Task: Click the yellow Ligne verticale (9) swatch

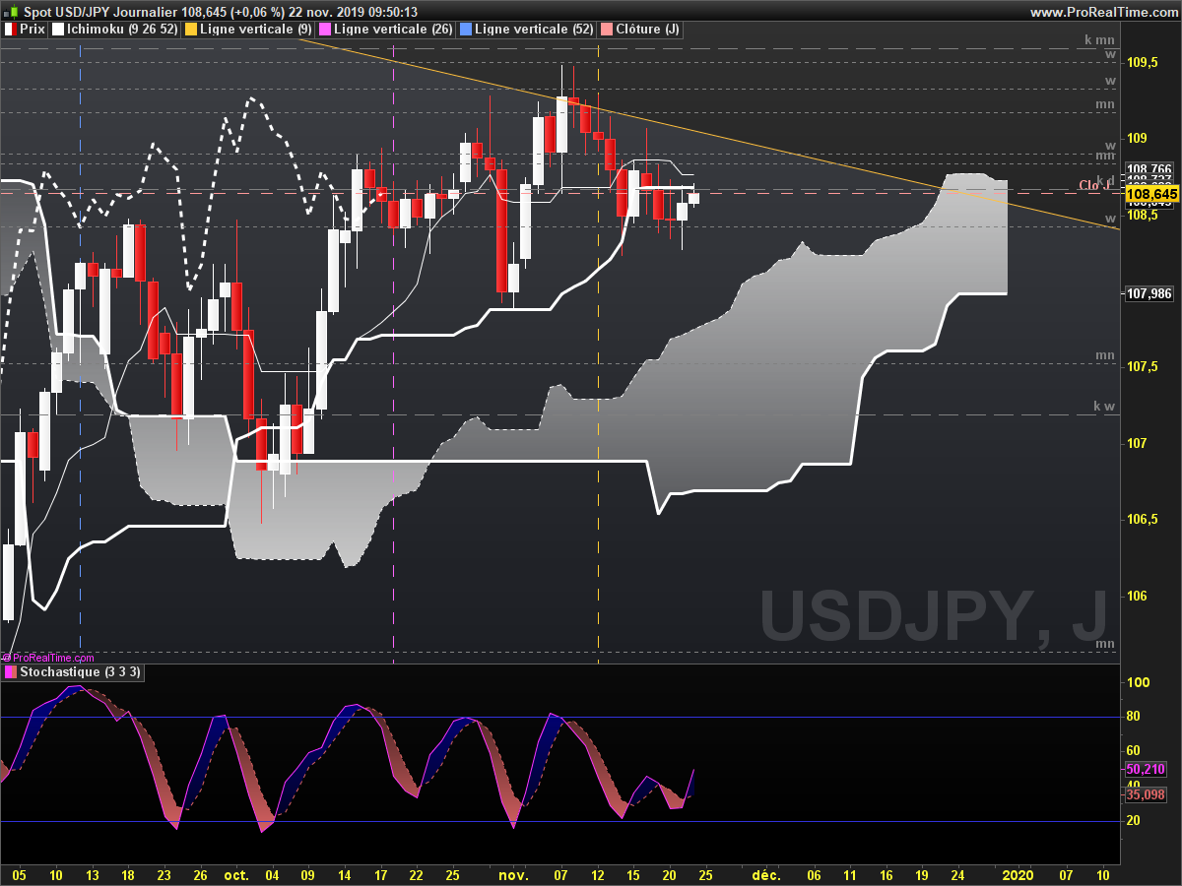Action: point(191,30)
